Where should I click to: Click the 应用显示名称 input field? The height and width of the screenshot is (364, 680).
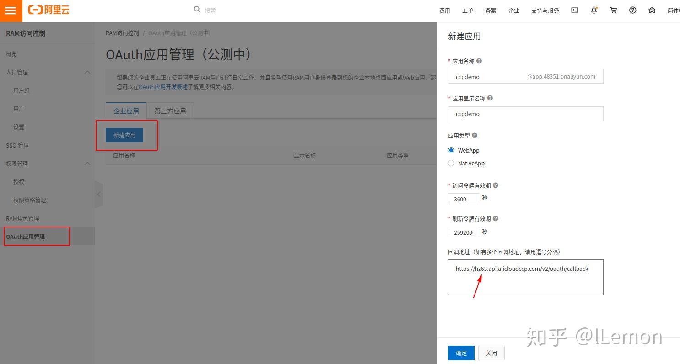point(525,114)
